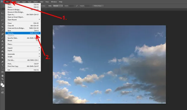The width and height of the screenshot is (187, 110).
Task: Open the foreground color swatch
Action: tap(2, 84)
